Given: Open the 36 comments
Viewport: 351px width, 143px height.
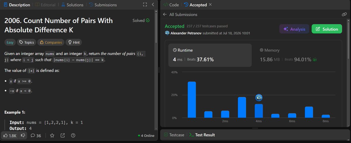Looking at the screenshot, I should [x=36, y=135].
